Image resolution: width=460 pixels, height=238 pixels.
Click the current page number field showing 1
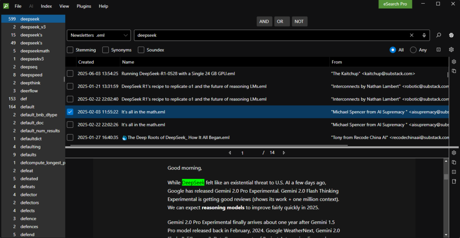coord(242,153)
